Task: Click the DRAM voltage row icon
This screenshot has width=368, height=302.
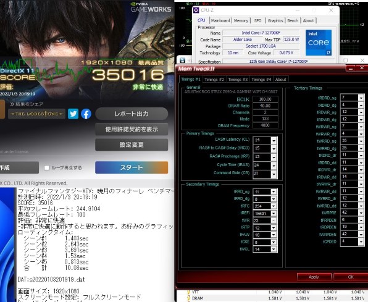Action: (x=188, y=298)
